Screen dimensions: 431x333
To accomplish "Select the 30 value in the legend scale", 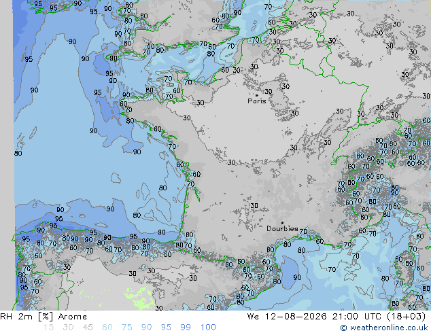I will coord(68,328).
